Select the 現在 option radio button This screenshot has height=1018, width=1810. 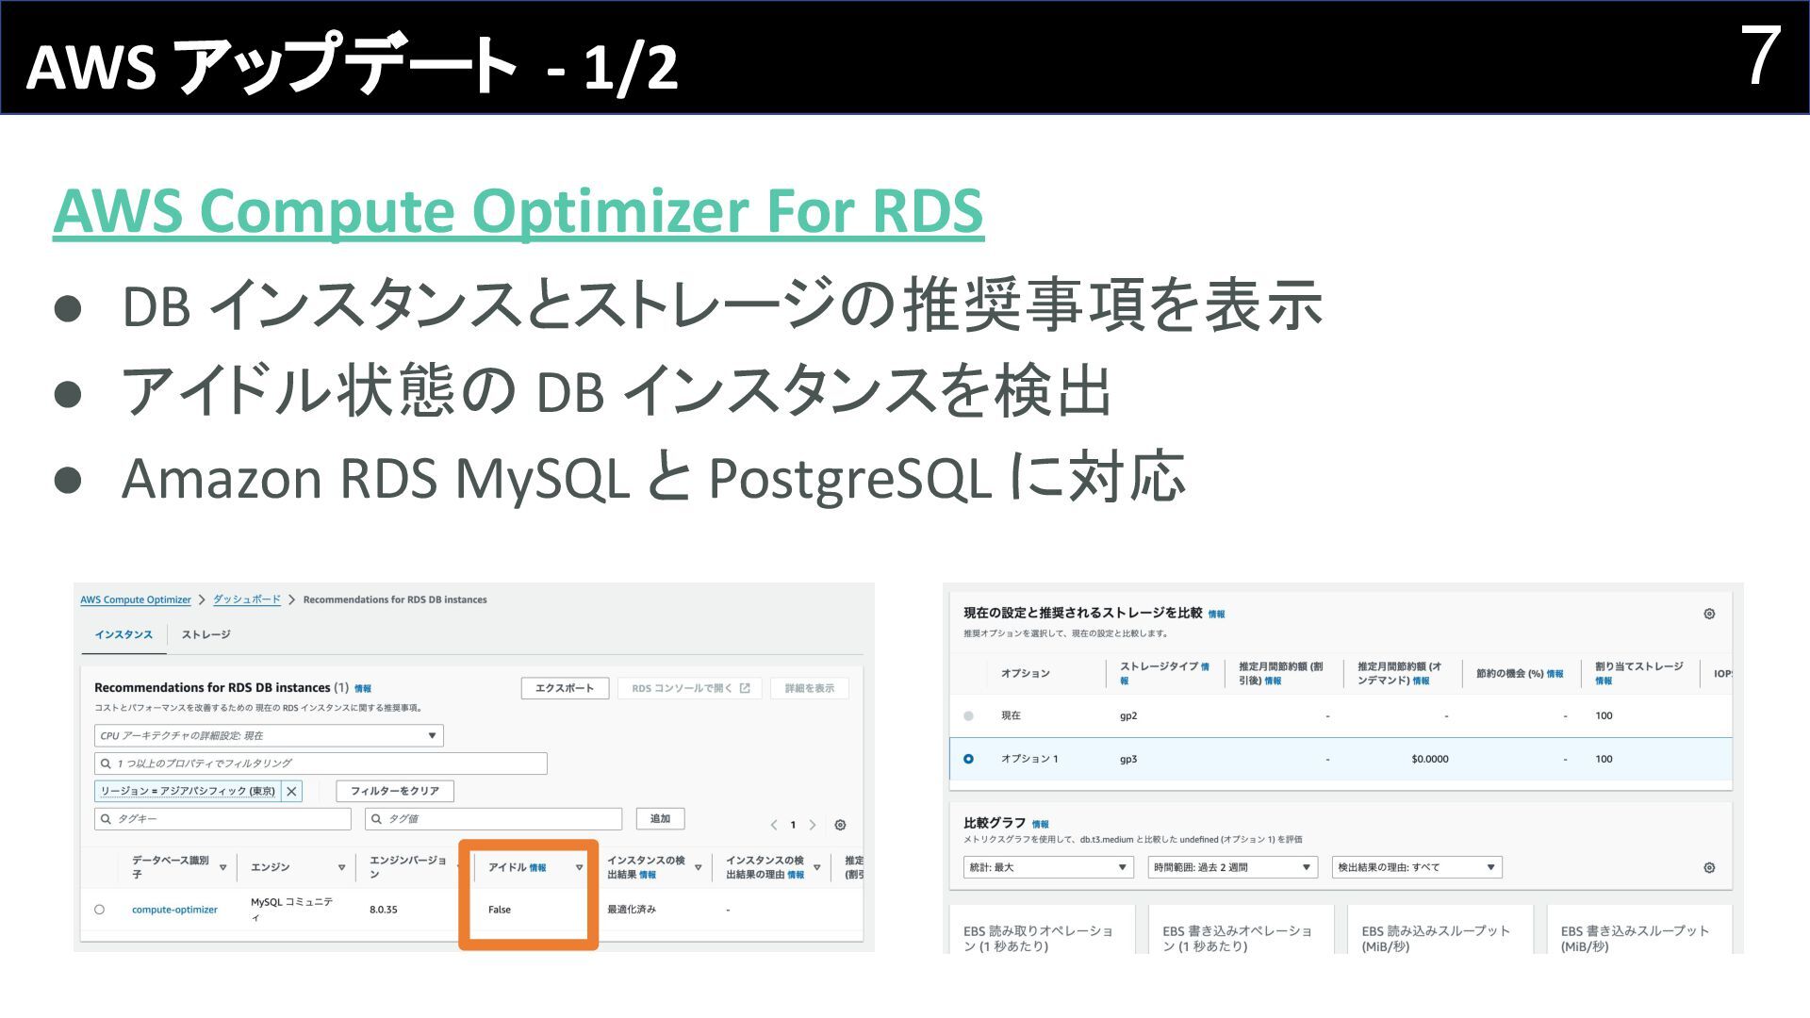(x=968, y=716)
